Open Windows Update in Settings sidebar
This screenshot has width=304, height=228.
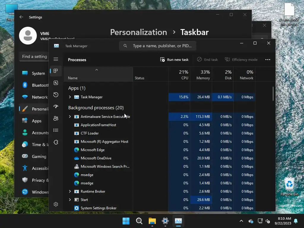click(34, 192)
